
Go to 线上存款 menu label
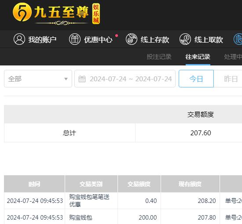[154, 40]
